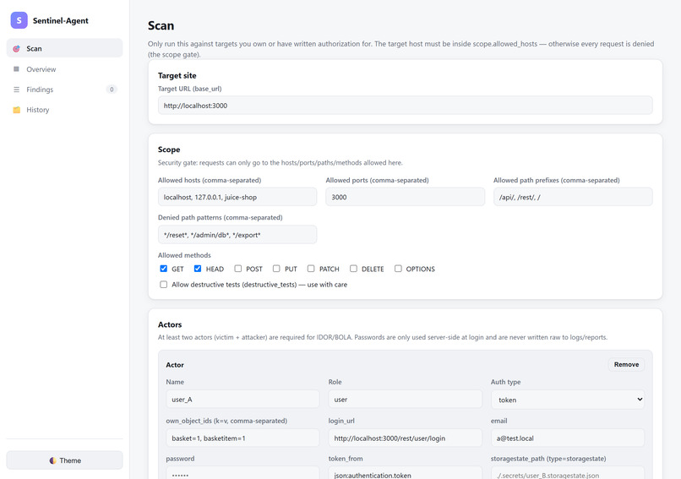The image size is (681, 479).
Task: Enable the DELETE method checkbox
Action: 353,269
